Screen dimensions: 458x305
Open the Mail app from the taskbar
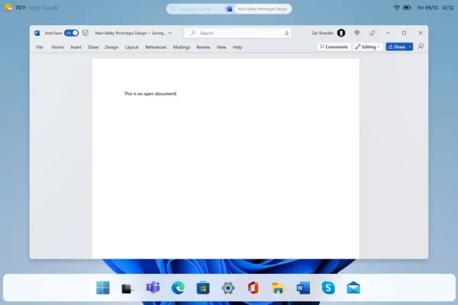tap(353, 287)
